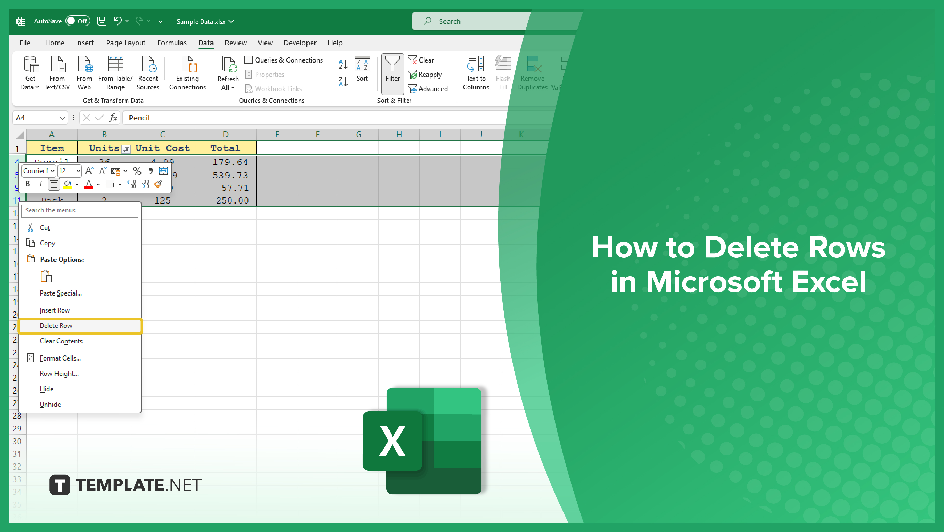Open Customize Quick Access Toolbar dropdown

click(x=160, y=21)
